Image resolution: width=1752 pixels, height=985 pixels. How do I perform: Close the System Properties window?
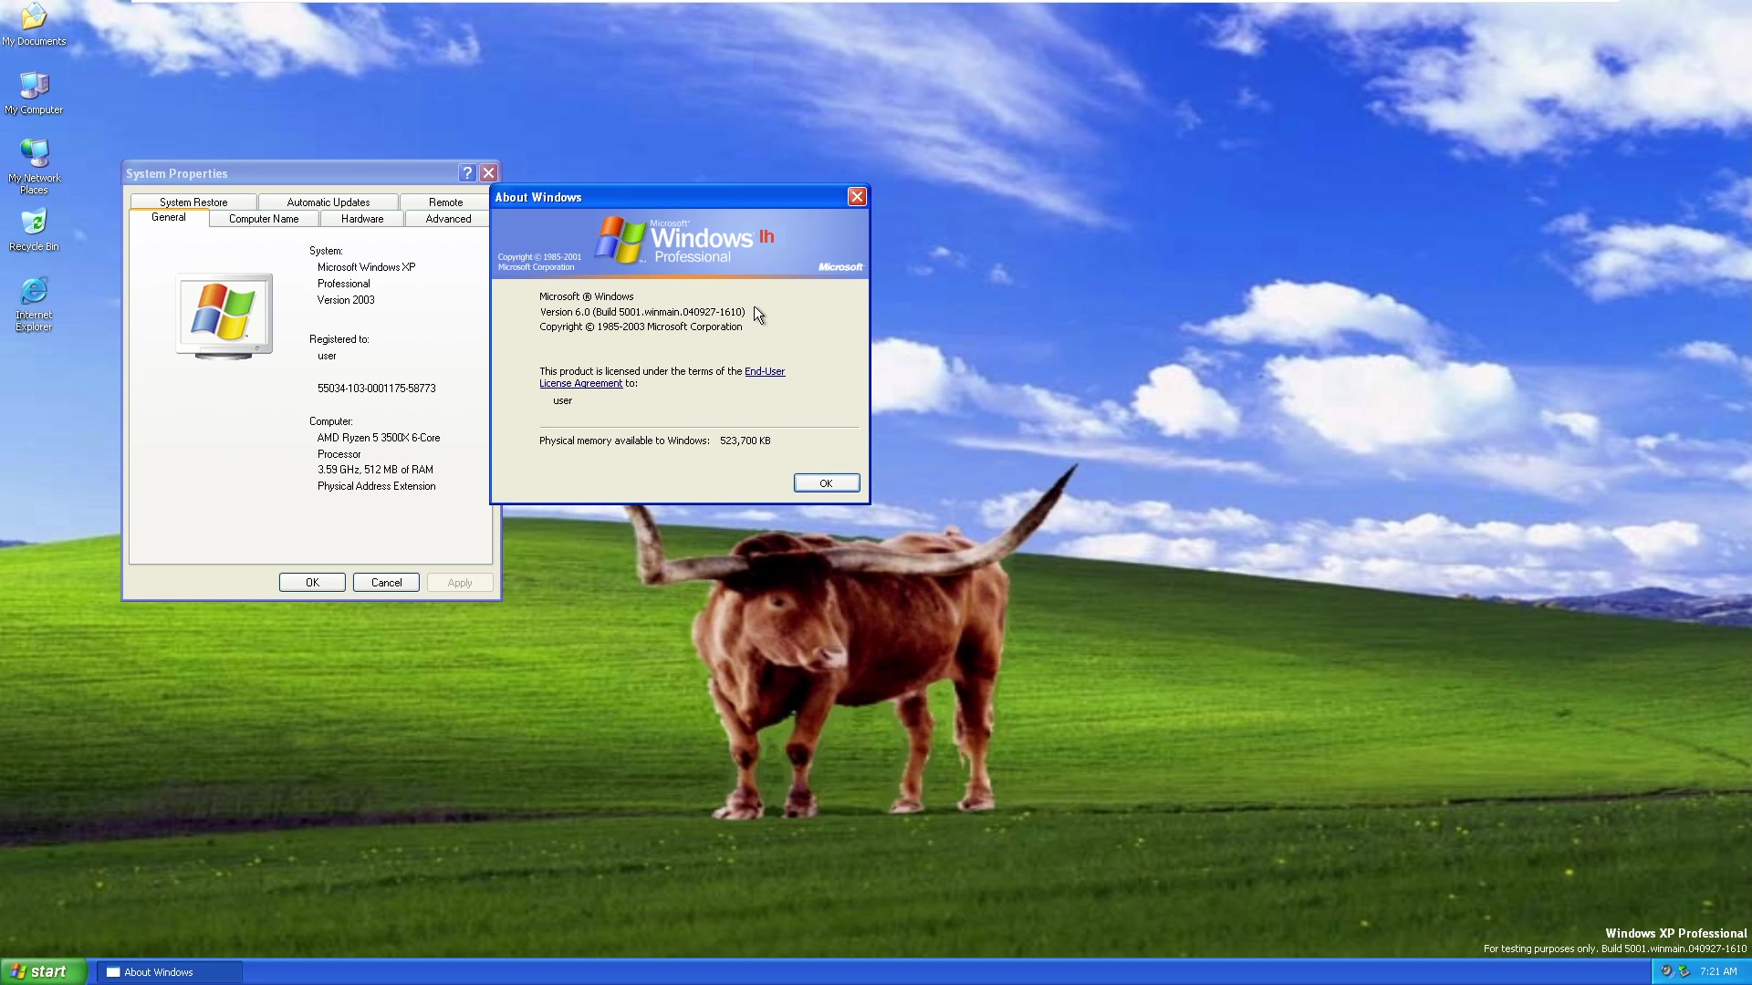(x=489, y=173)
